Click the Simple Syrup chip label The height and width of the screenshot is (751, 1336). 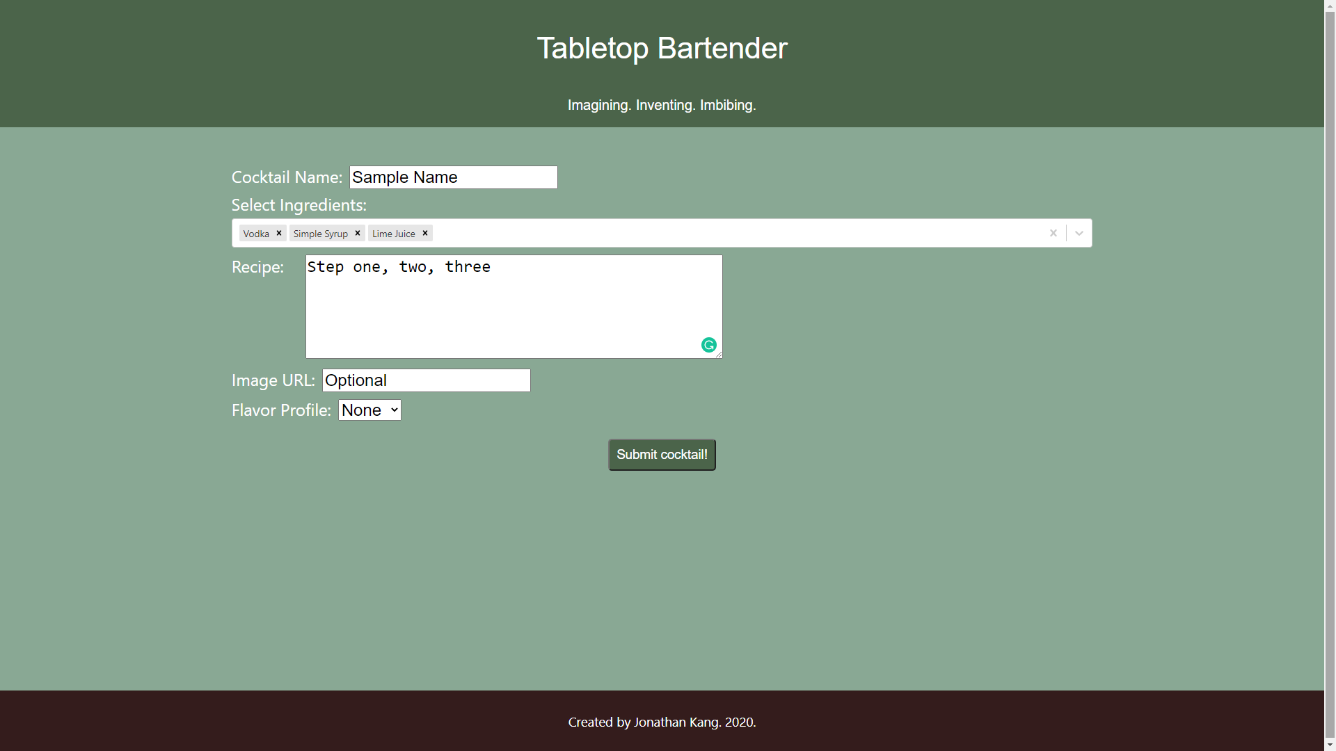320,233
